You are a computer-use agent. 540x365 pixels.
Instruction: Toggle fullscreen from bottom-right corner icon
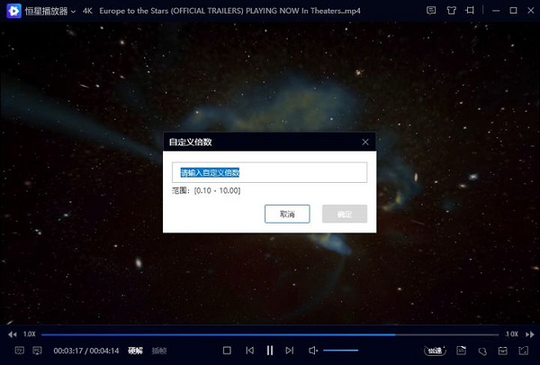pyautogui.click(x=521, y=350)
